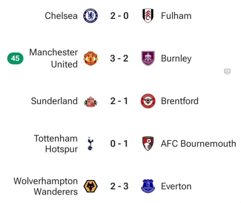Screen dimensions: 241x203
Task: Select the Burnley club crest
Action: pyautogui.click(x=148, y=58)
